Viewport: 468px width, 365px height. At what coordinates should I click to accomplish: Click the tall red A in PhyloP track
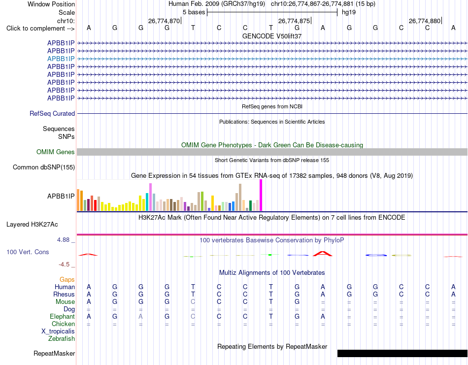323,254
